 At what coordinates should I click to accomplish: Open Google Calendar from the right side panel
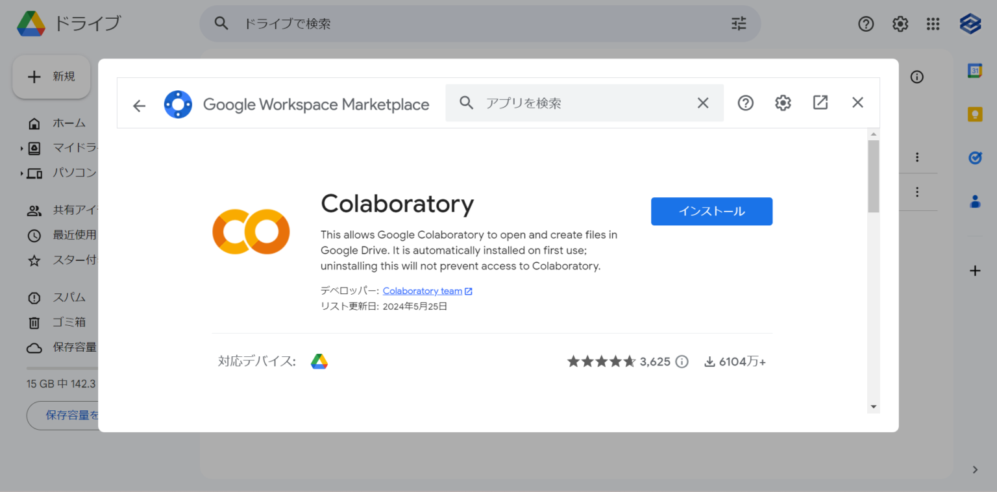[975, 70]
